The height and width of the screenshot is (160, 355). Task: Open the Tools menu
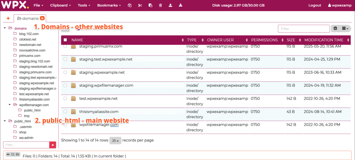click(x=84, y=6)
